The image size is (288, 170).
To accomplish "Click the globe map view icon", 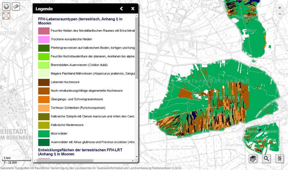I will 6,6.
